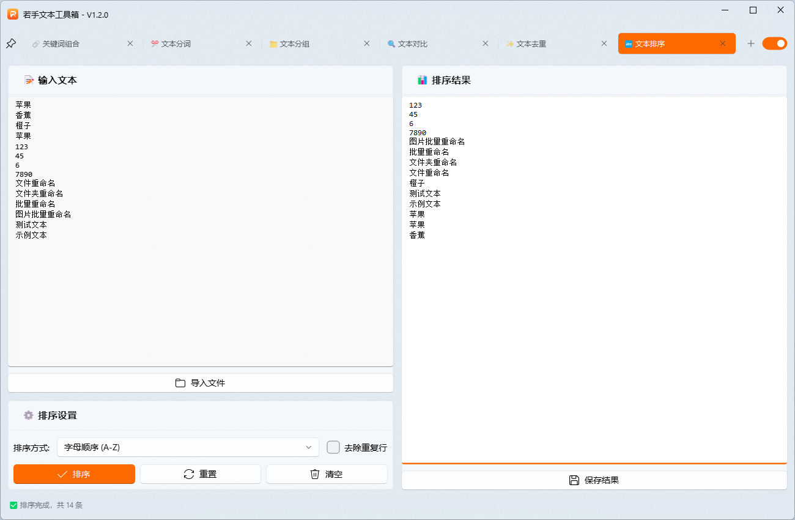Click the scissors icon on the 文本分词 tab
Screen dimensions: 795x520
[153, 43]
